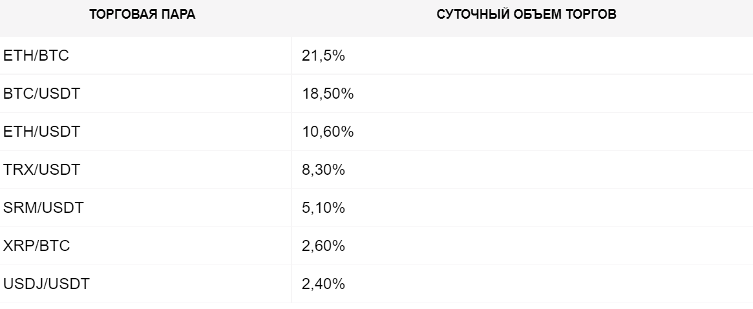
Task: Click the 2,60% volume value
Action: tap(323, 246)
